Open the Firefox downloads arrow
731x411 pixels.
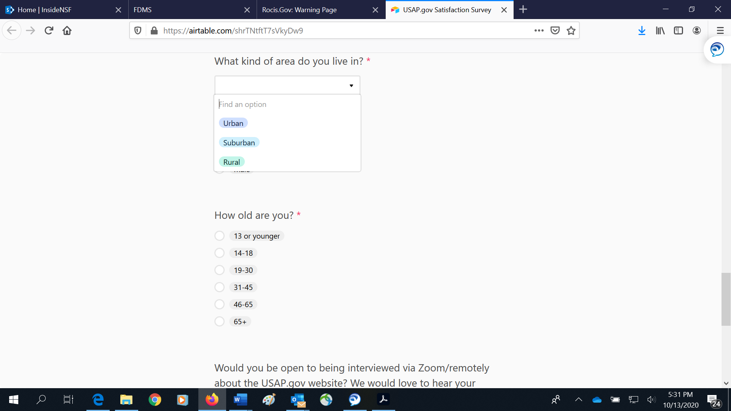click(x=642, y=30)
